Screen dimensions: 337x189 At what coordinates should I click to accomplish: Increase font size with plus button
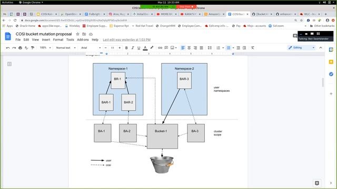pos(120,48)
